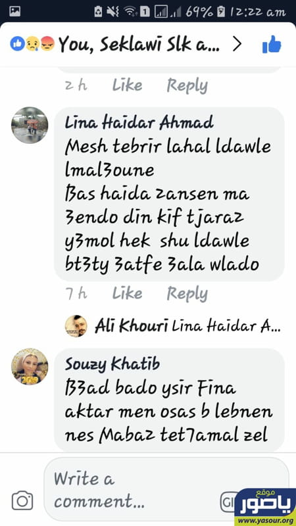Screen dimensions: 296x526
Task: Open Lina Haidar Ahmad's profile picture
Action: point(30,125)
